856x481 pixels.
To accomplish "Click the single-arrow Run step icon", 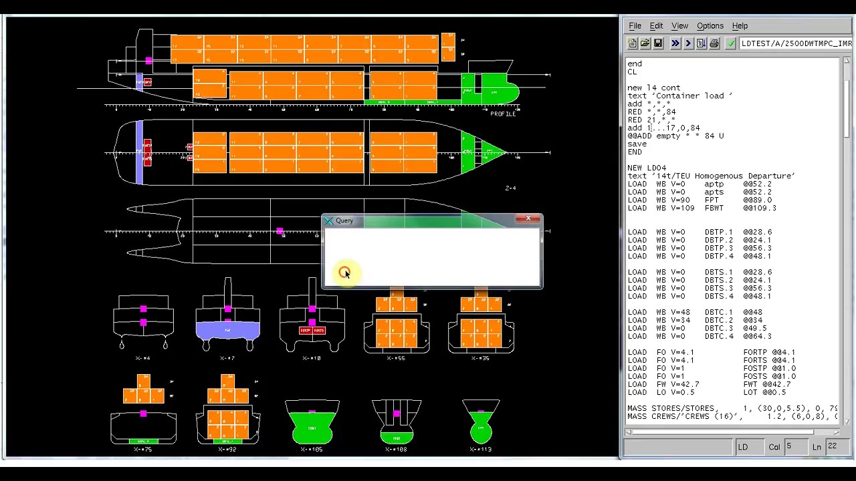I will pos(687,43).
